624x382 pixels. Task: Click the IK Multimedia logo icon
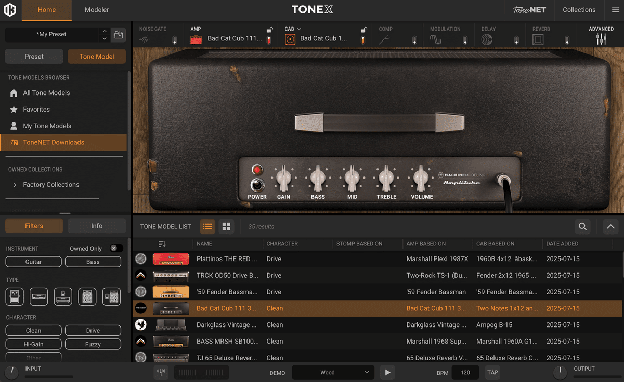[x=9, y=9]
